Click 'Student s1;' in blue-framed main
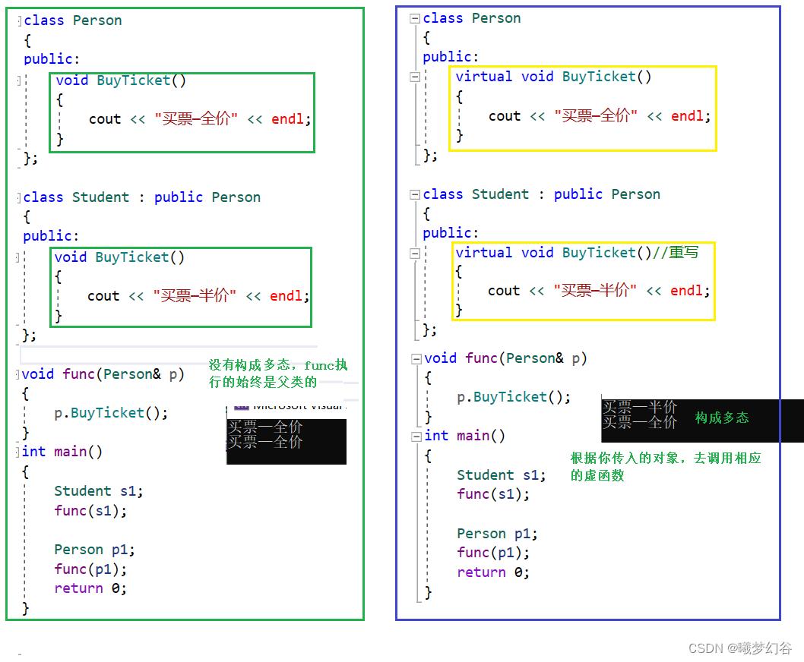 (x=501, y=475)
